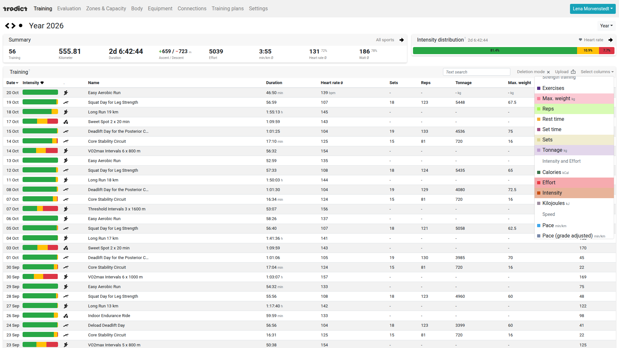
Task: Open the Evaluation nav tab
Action: pos(69,9)
